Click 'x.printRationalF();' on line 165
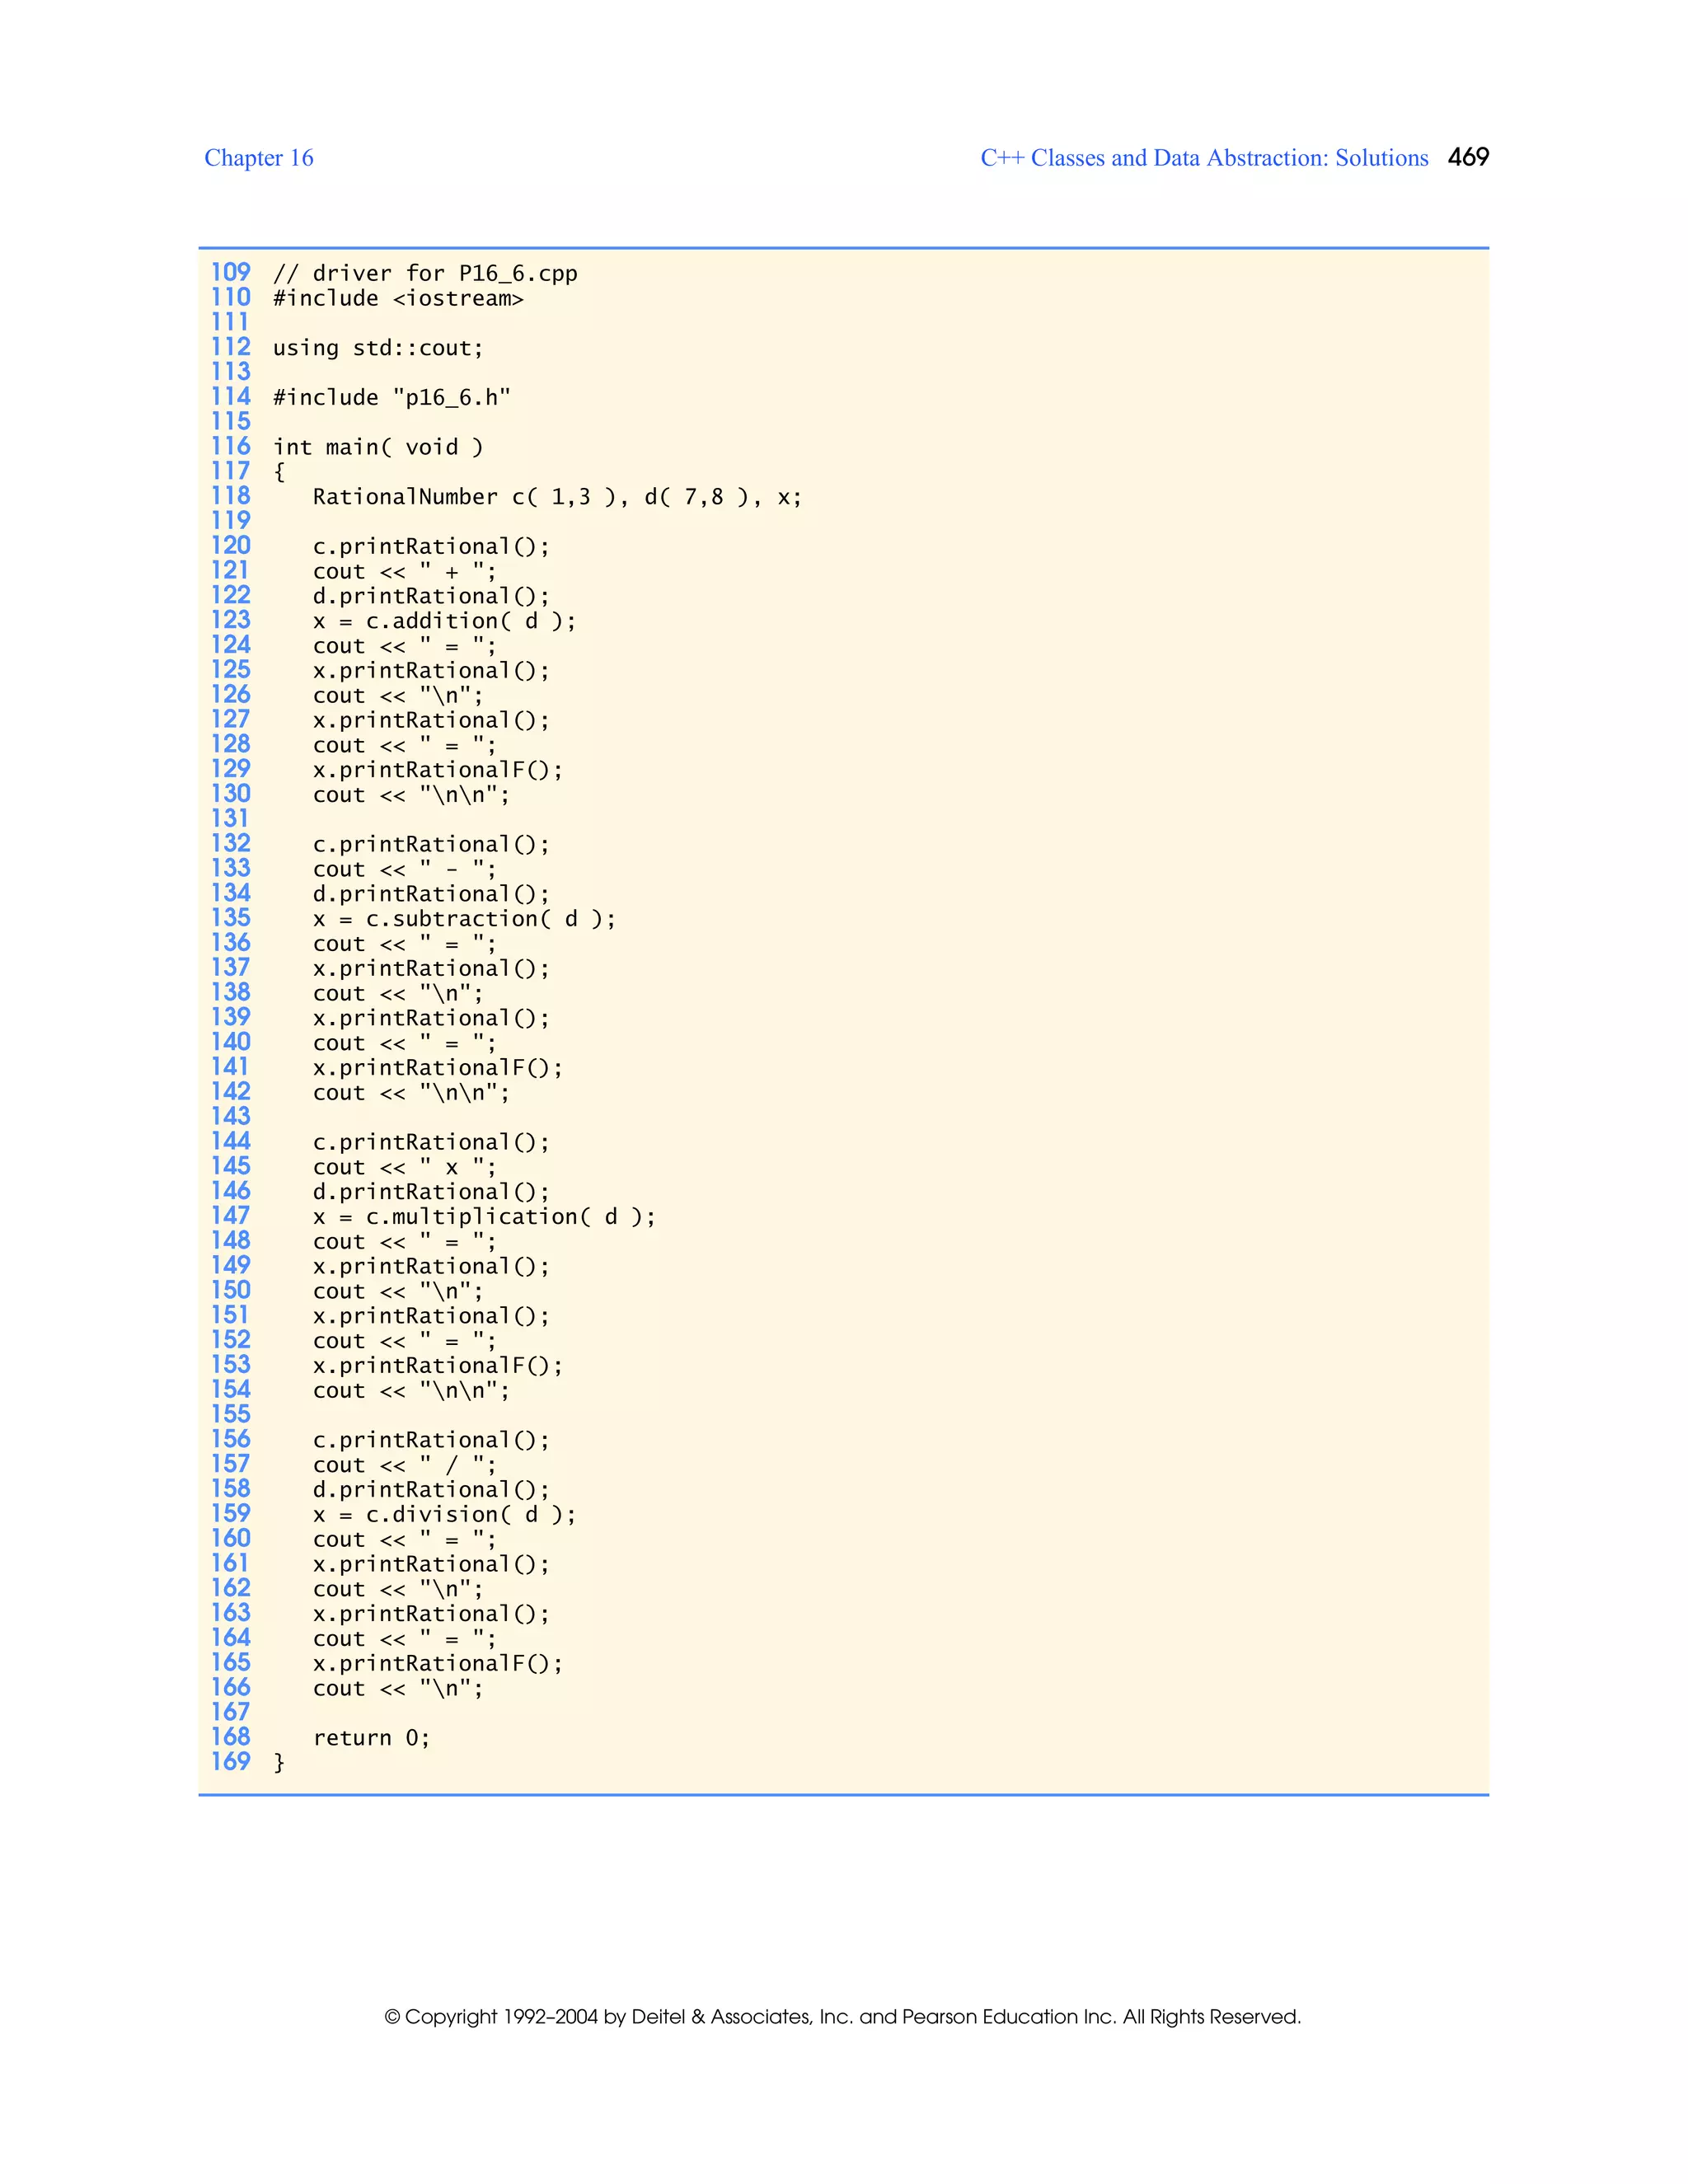1688x2184 pixels. pyautogui.click(x=438, y=1664)
